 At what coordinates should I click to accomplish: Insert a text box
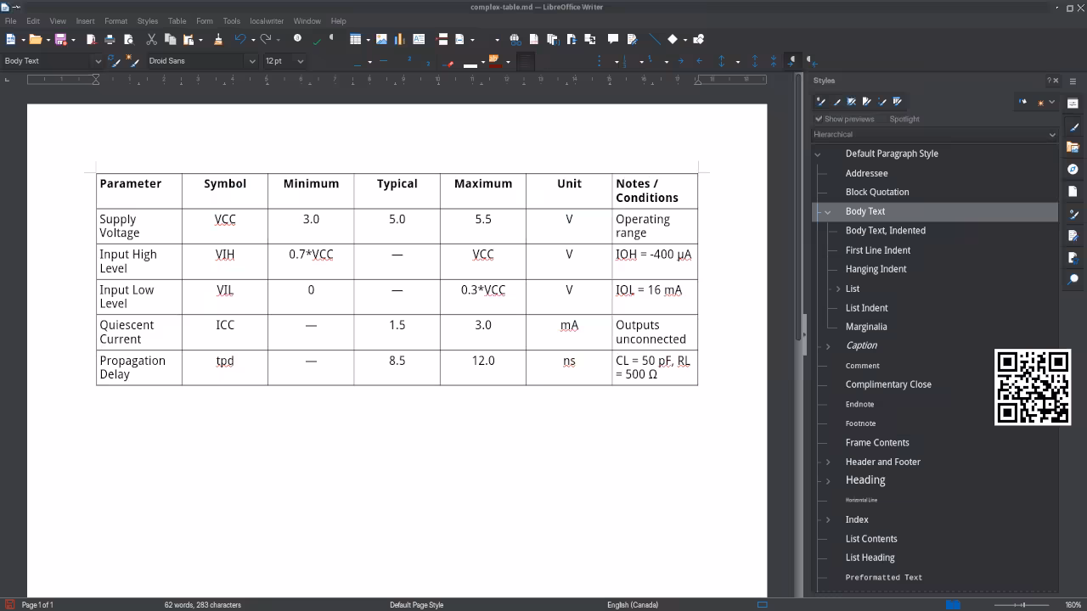click(419, 39)
